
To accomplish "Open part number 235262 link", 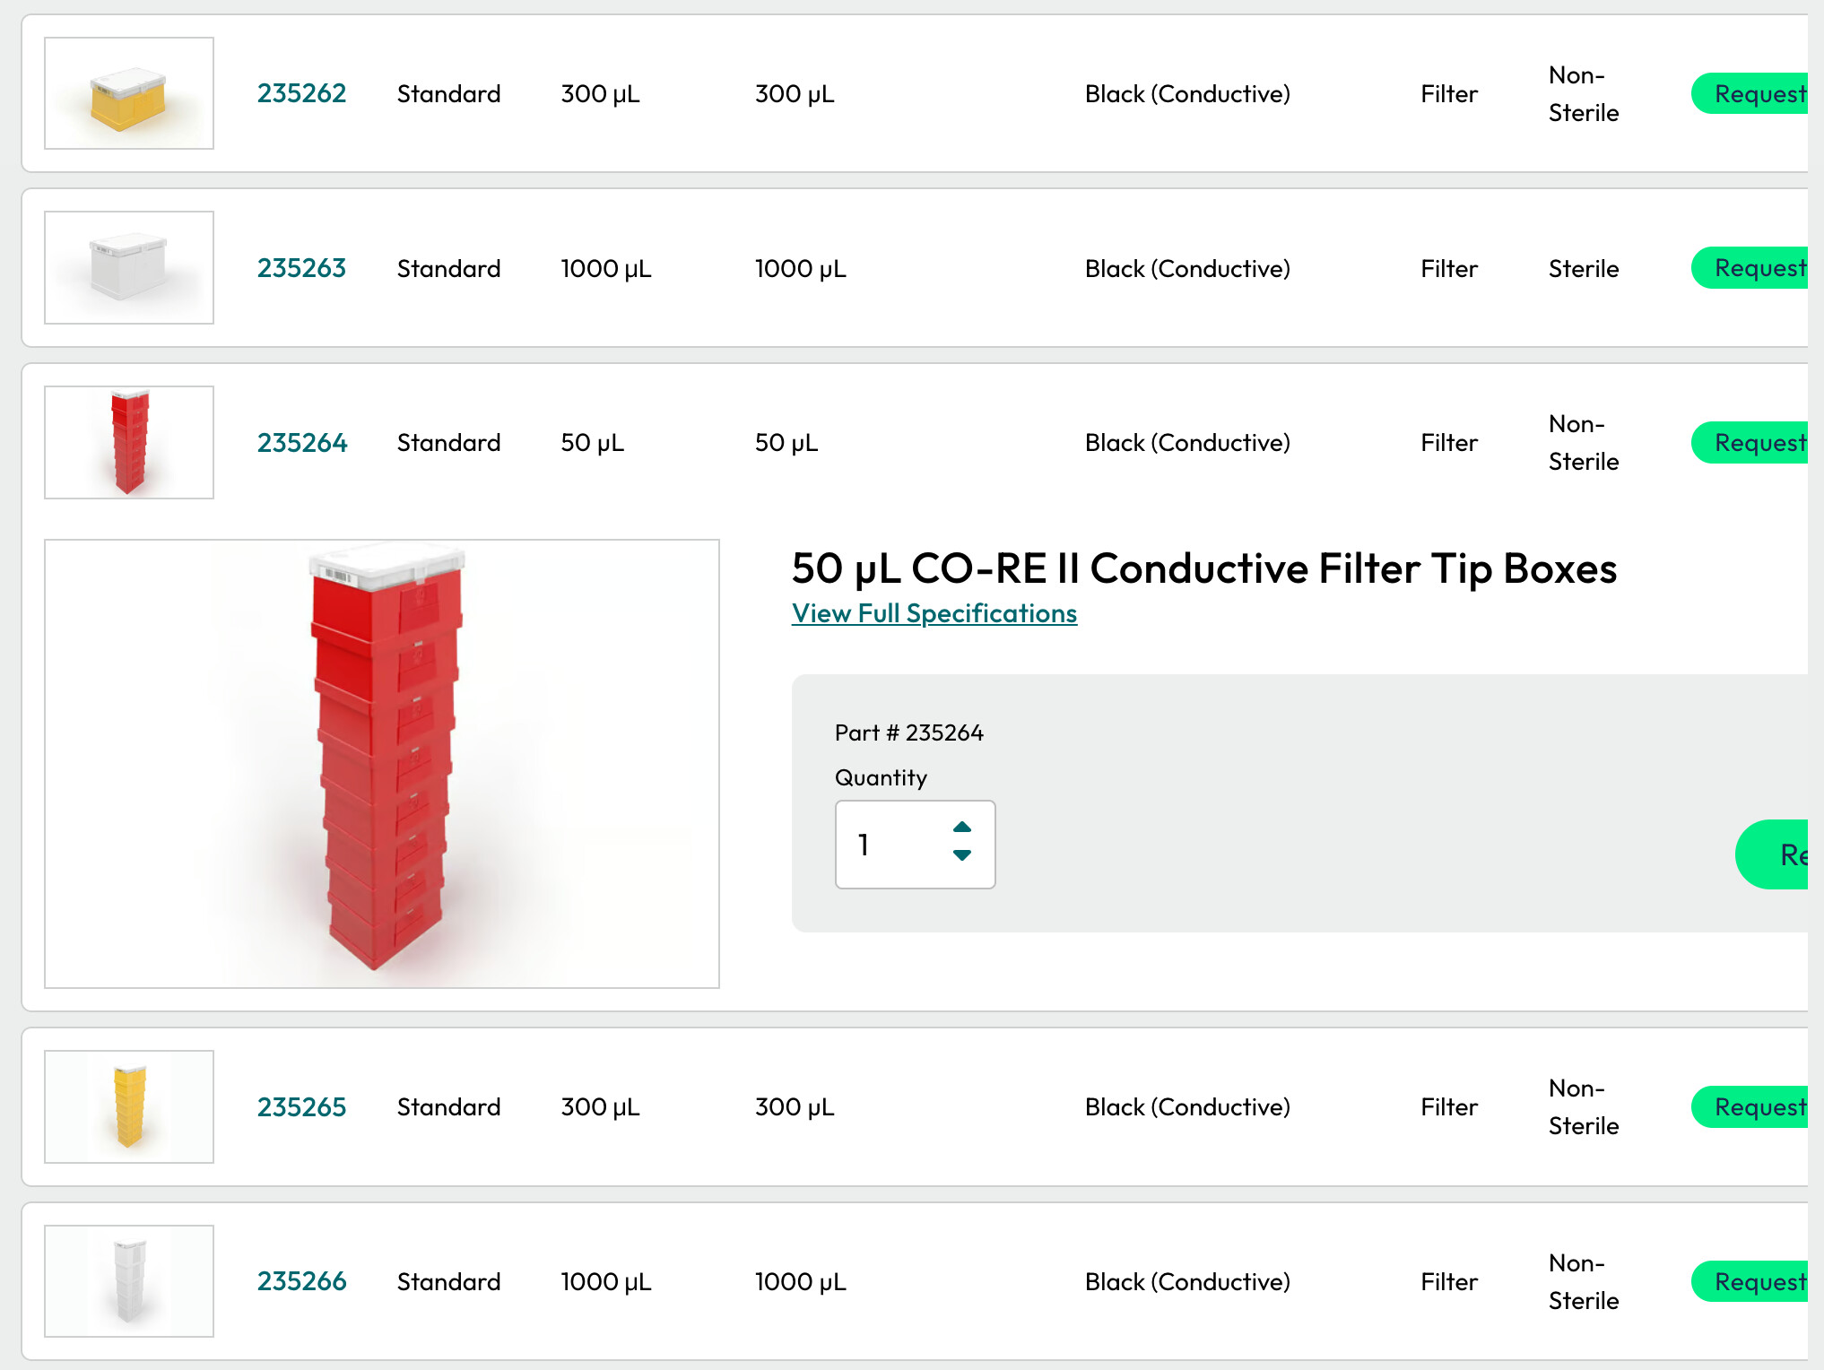I will click(x=301, y=93).
